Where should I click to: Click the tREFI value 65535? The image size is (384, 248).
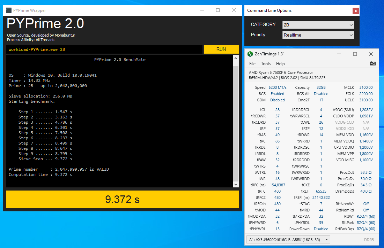(x=321, y=191)
